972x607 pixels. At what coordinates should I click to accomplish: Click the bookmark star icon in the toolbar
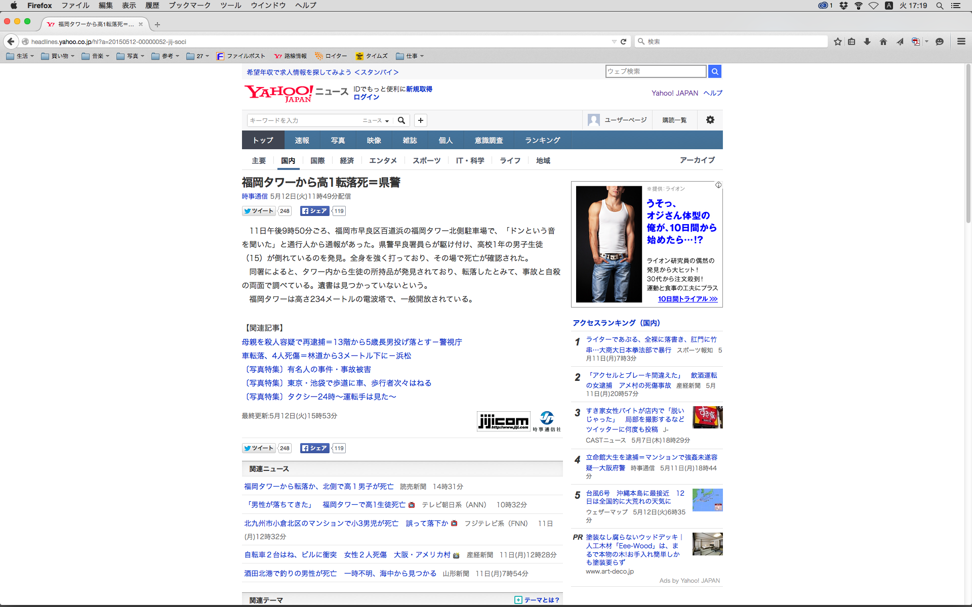point(838,41)
